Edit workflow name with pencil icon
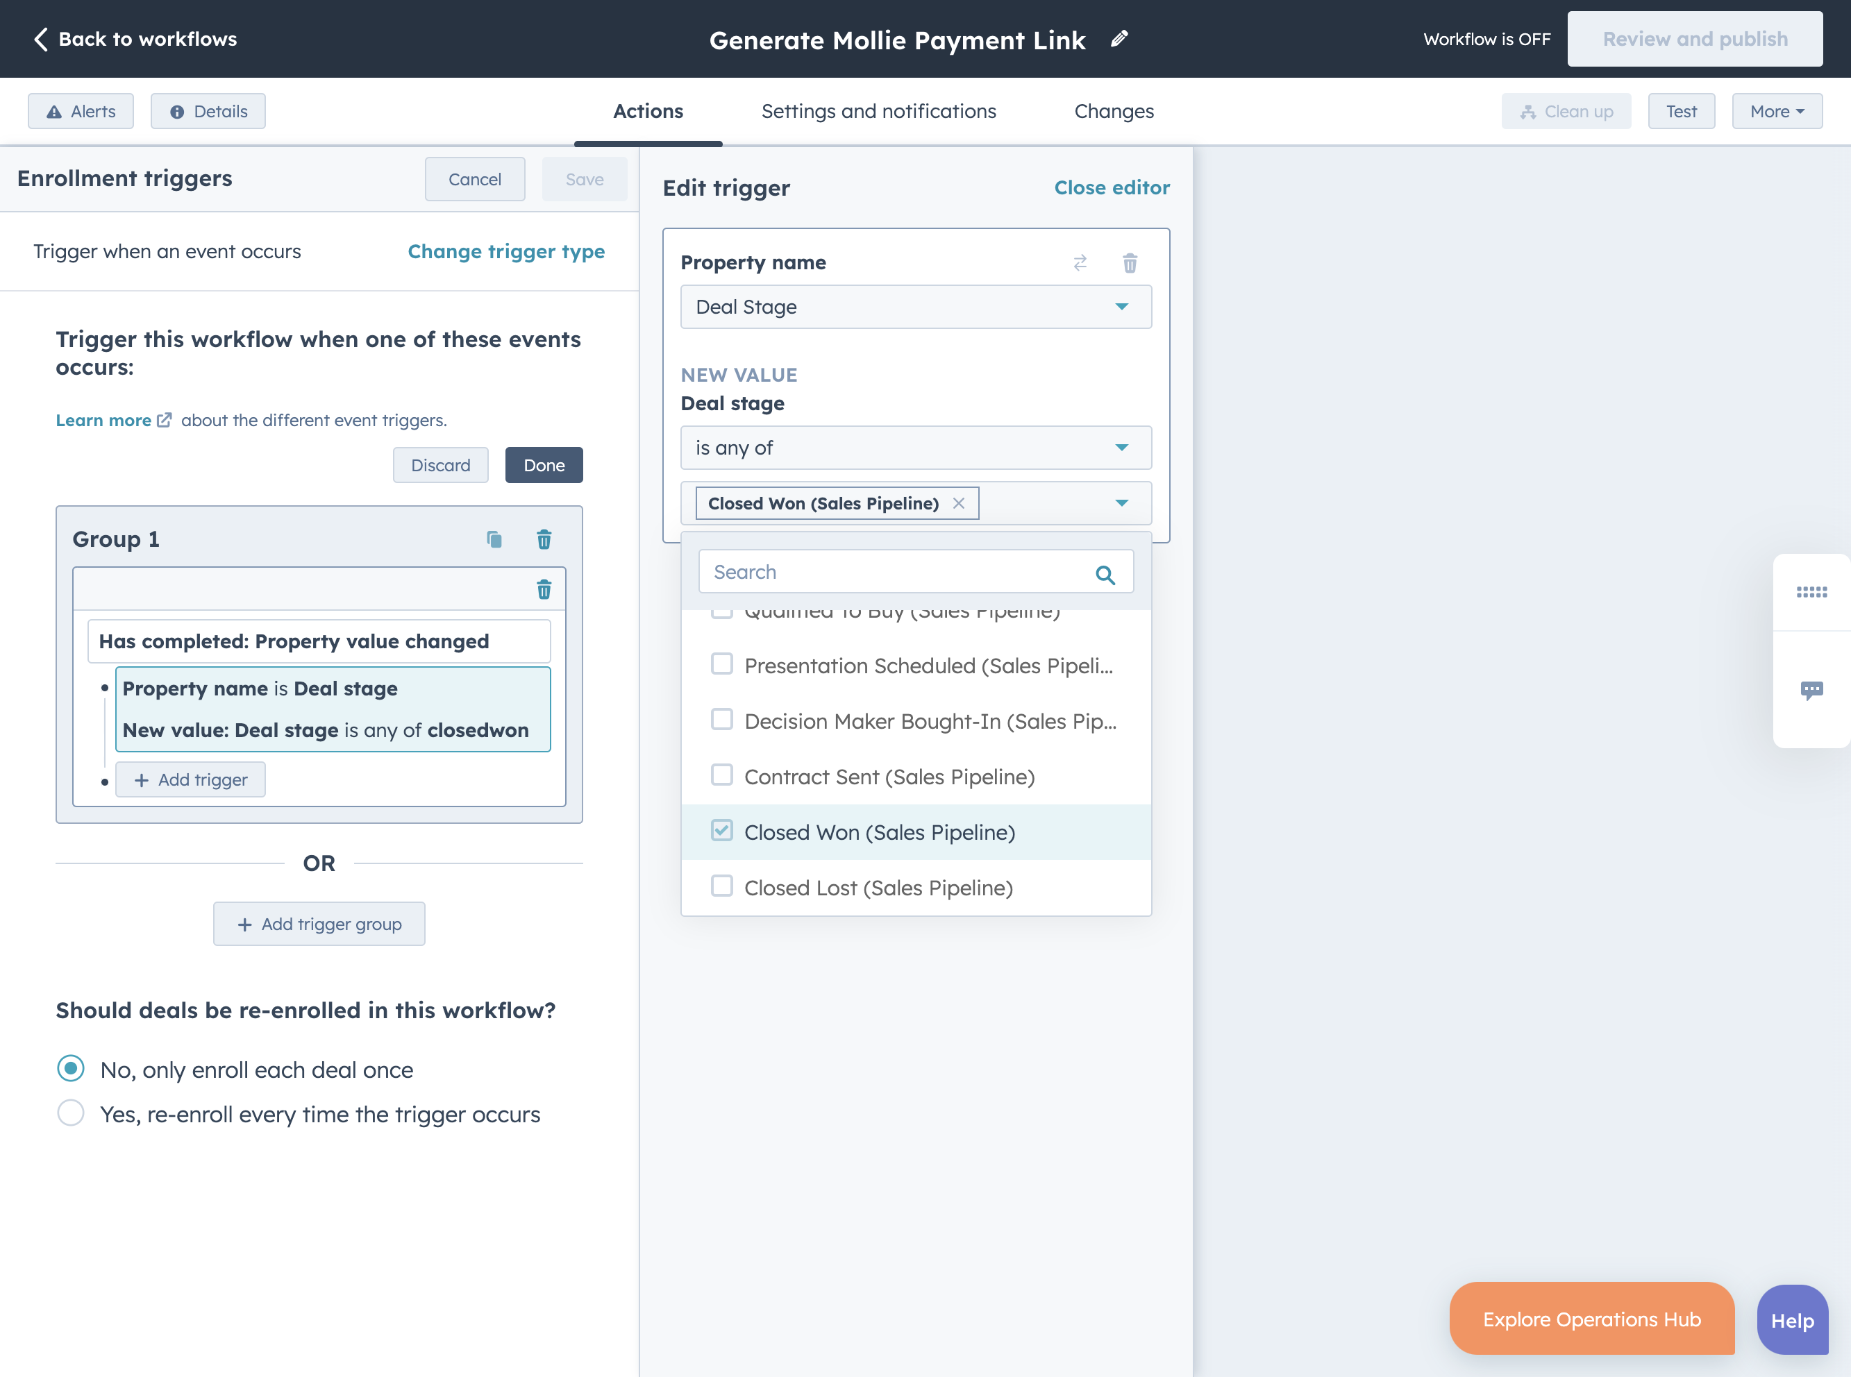 coord(1120,38)
